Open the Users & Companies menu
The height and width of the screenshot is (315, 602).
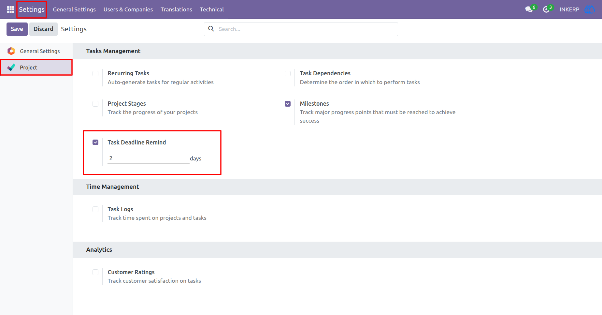(128, 9)
